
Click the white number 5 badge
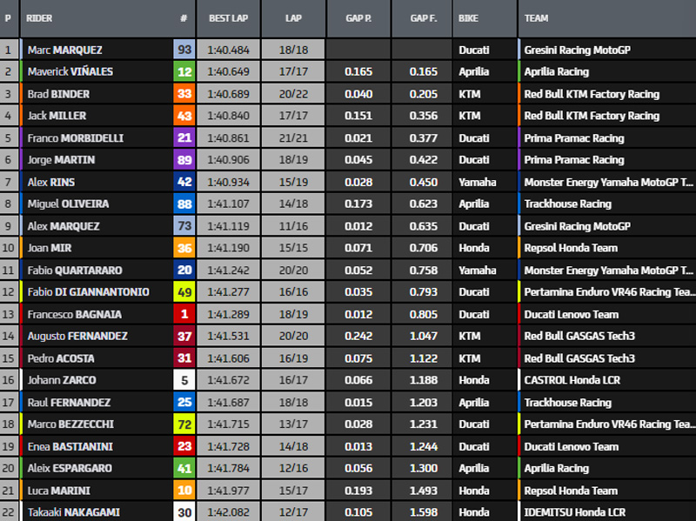pyautogui.click(x=184, y=380)
